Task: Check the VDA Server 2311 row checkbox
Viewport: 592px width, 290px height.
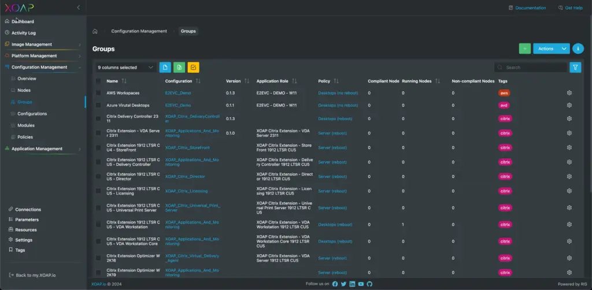Action: pos(98,133)
